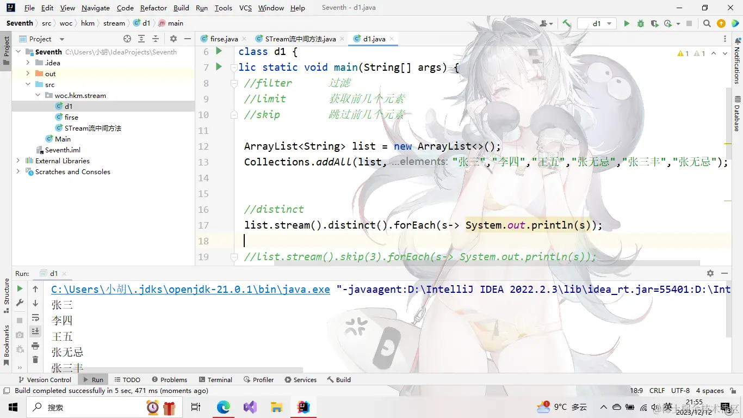Collapse all nodes in the Project panel
Screen dimensions: 743x418
tap(156, 39)
